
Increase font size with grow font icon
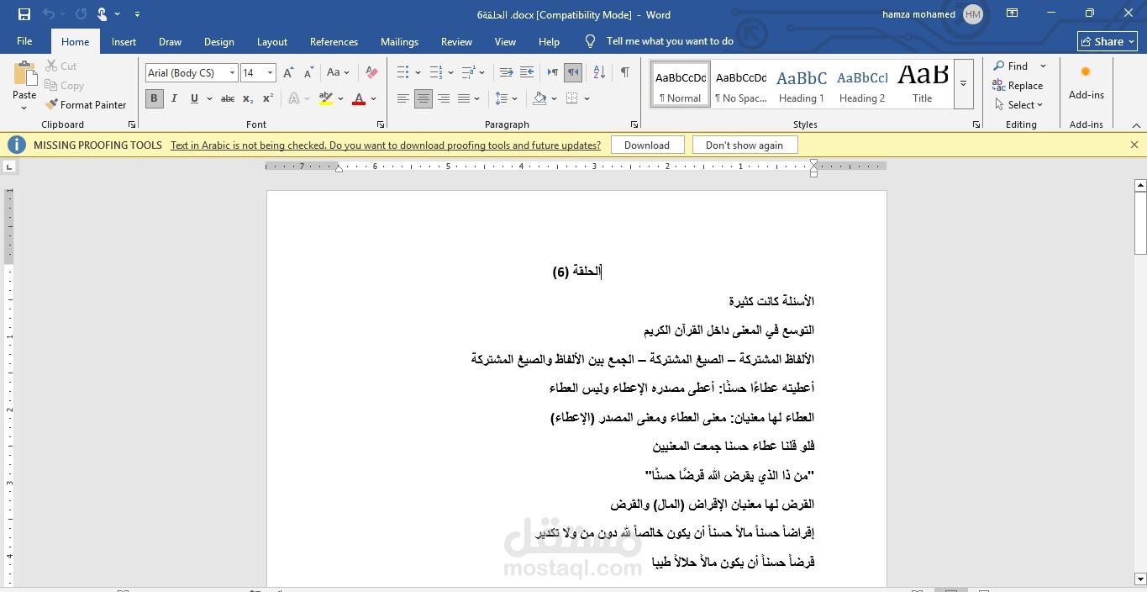[x=288, y=73]
